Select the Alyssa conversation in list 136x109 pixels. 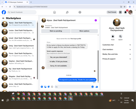18,24
